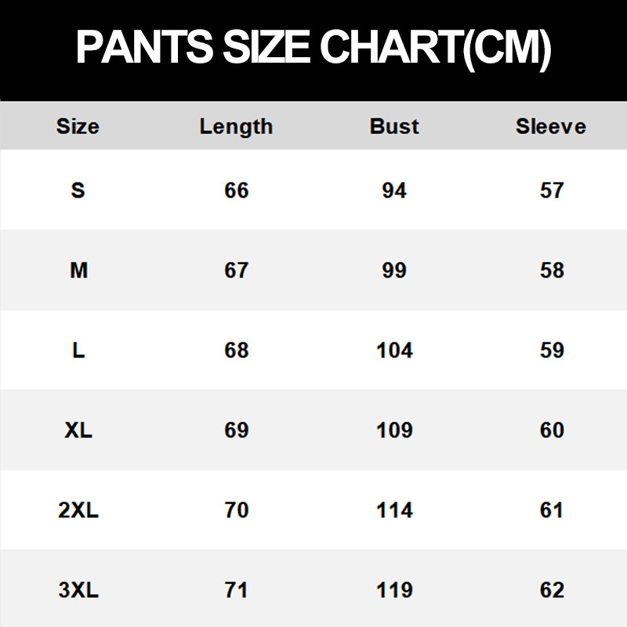Select length value 71 for 3XL
Viewport: 627px width, 627px height.
(236, 590)
